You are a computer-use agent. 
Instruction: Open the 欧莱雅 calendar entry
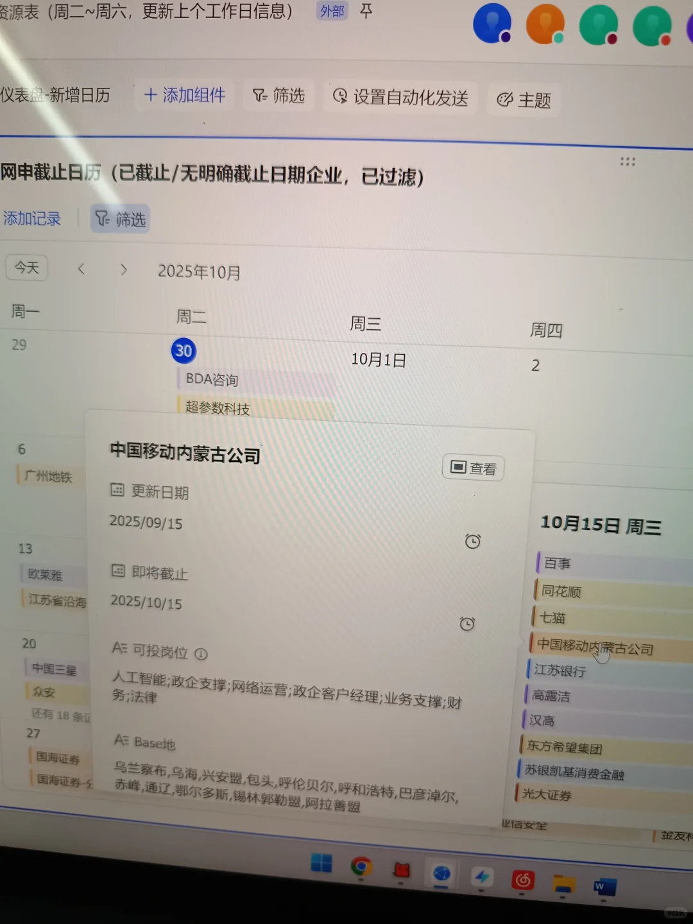click(53, 575)
